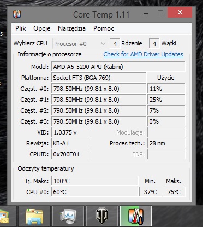The width and height of the screenshot is (203, 227).
Task: Open the mail app taskbar icon
Action: 7,216
